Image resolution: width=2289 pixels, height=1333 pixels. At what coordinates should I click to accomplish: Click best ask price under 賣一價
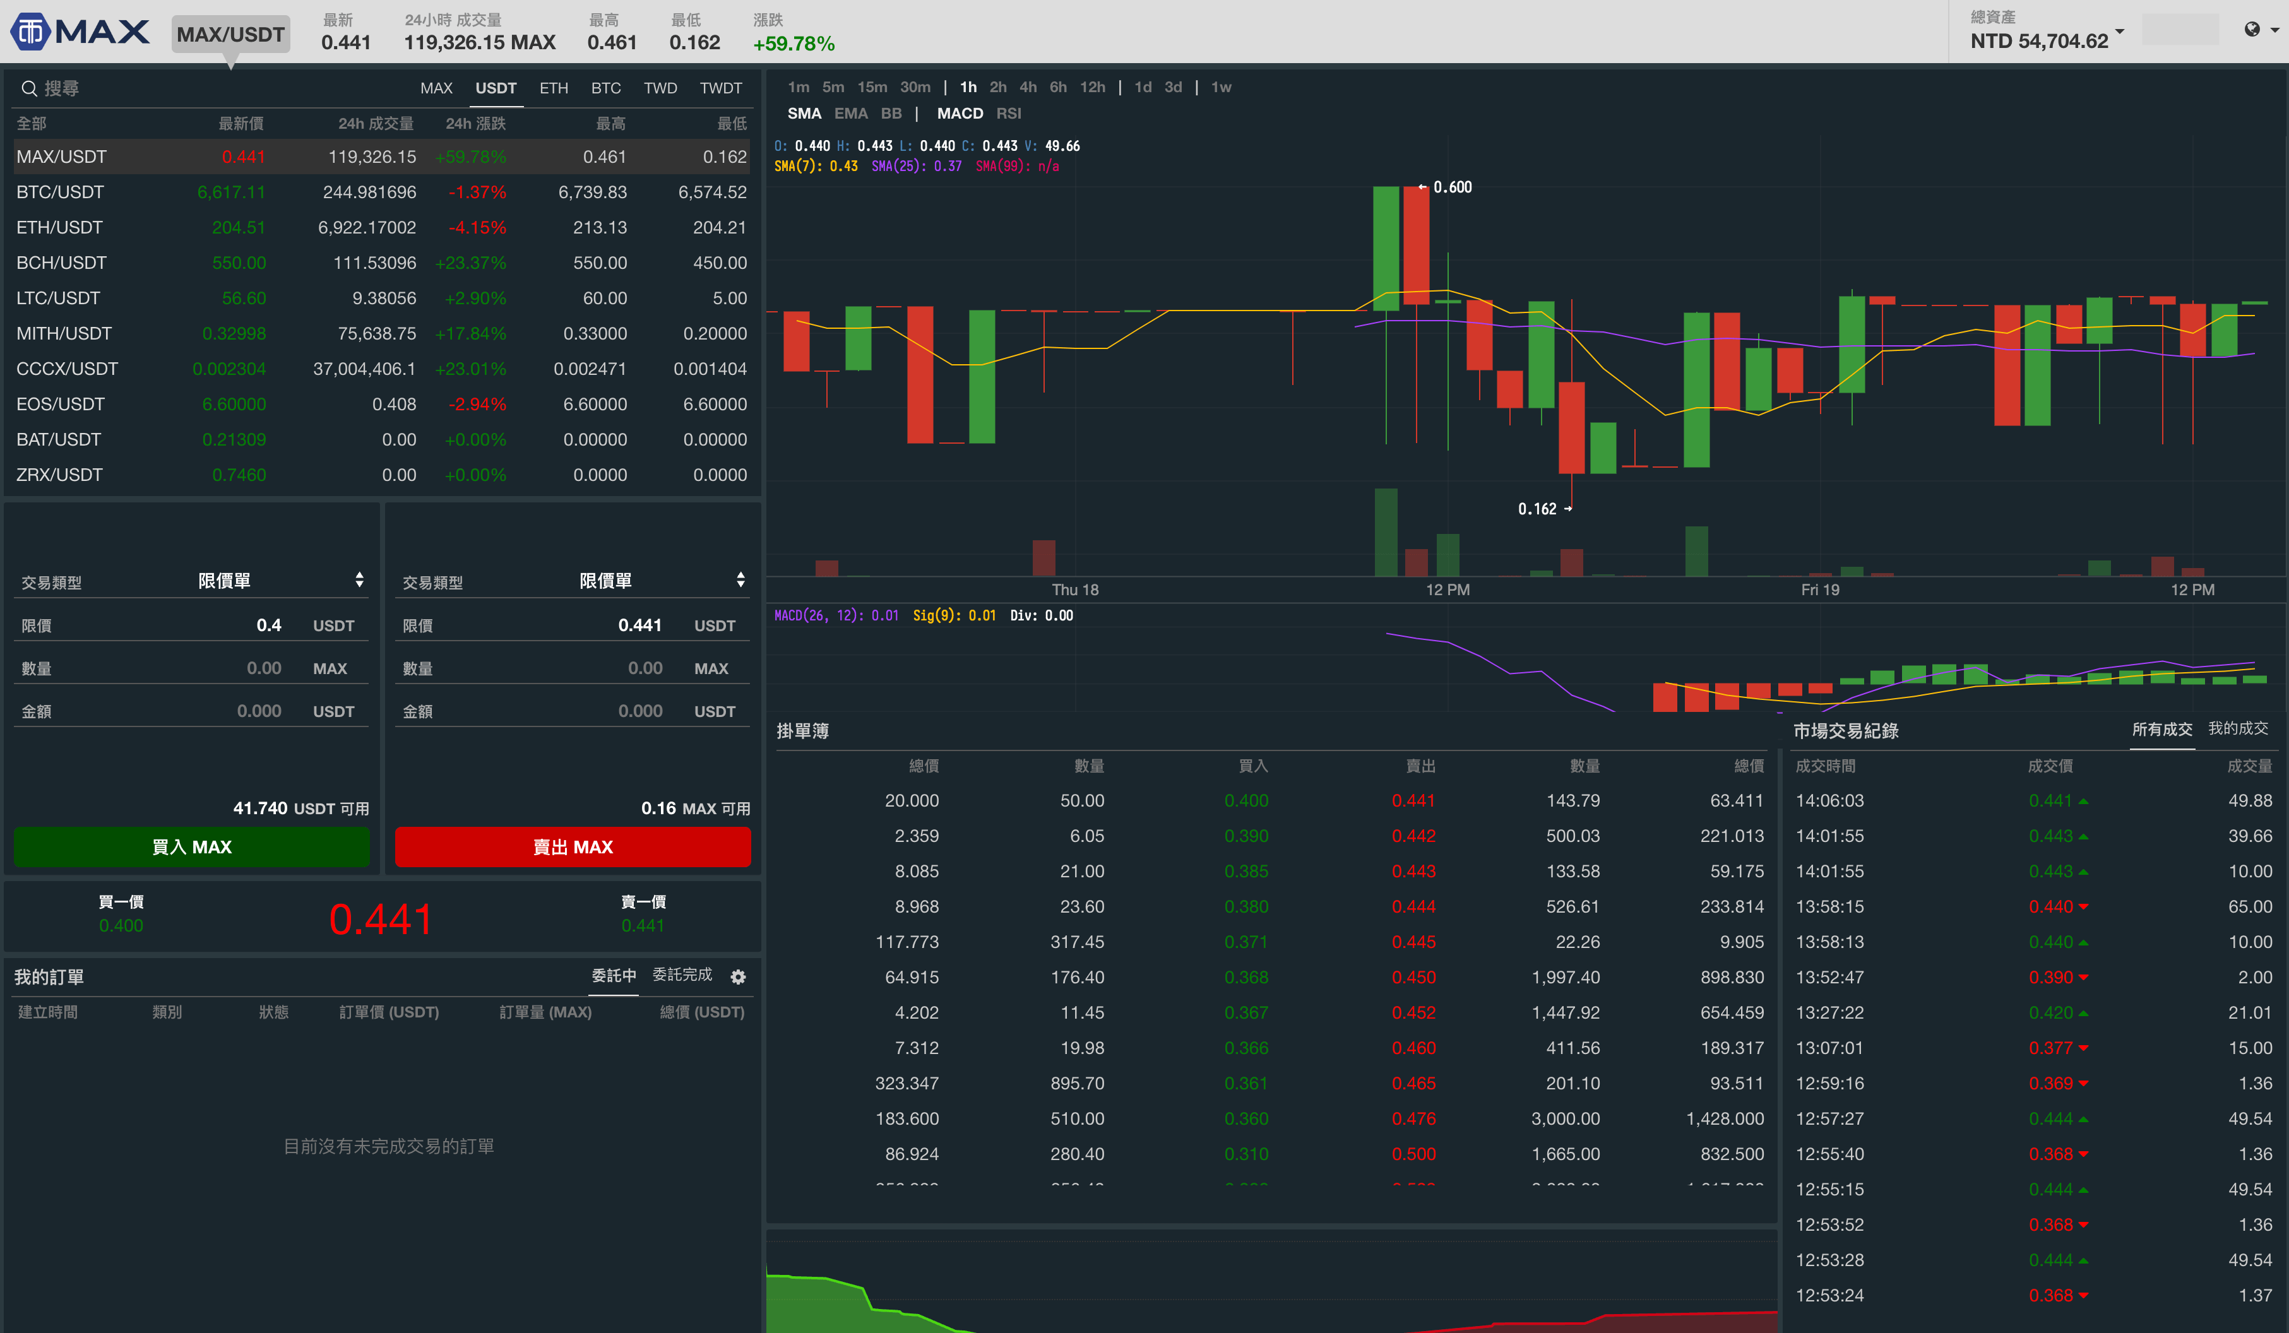pos(643,925)
